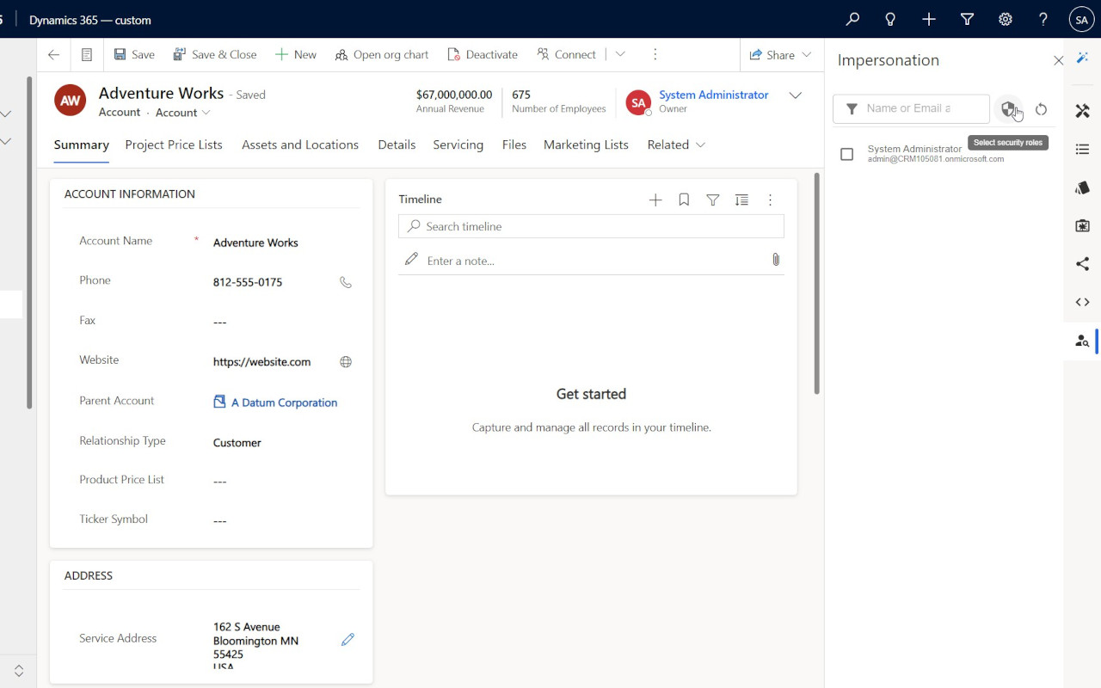Click the $67,000,000.00 annual revenue value
The width and height of the screenshot is (1101, 688).
pos(454,95)
